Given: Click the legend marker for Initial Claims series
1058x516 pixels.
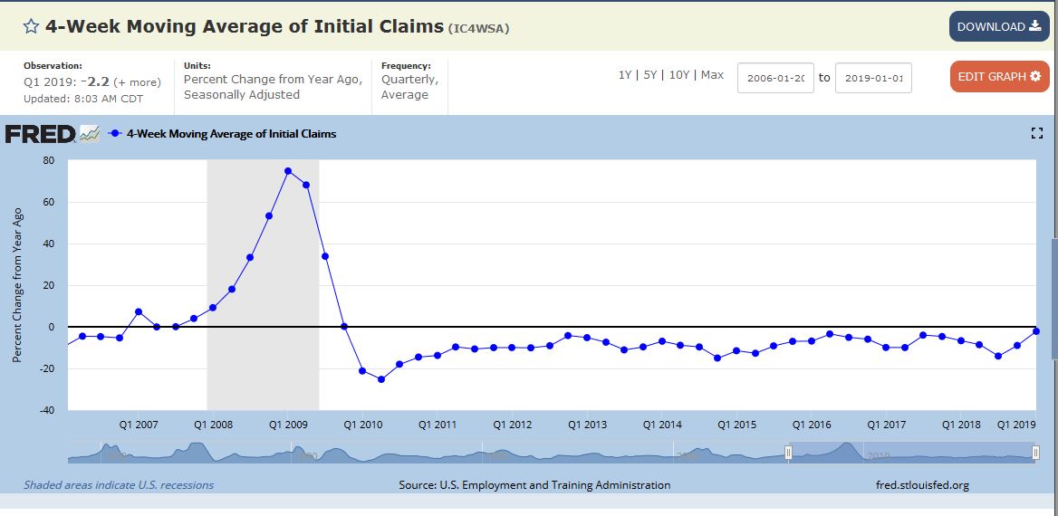Looking at the screenshot, I should (114, 134).
